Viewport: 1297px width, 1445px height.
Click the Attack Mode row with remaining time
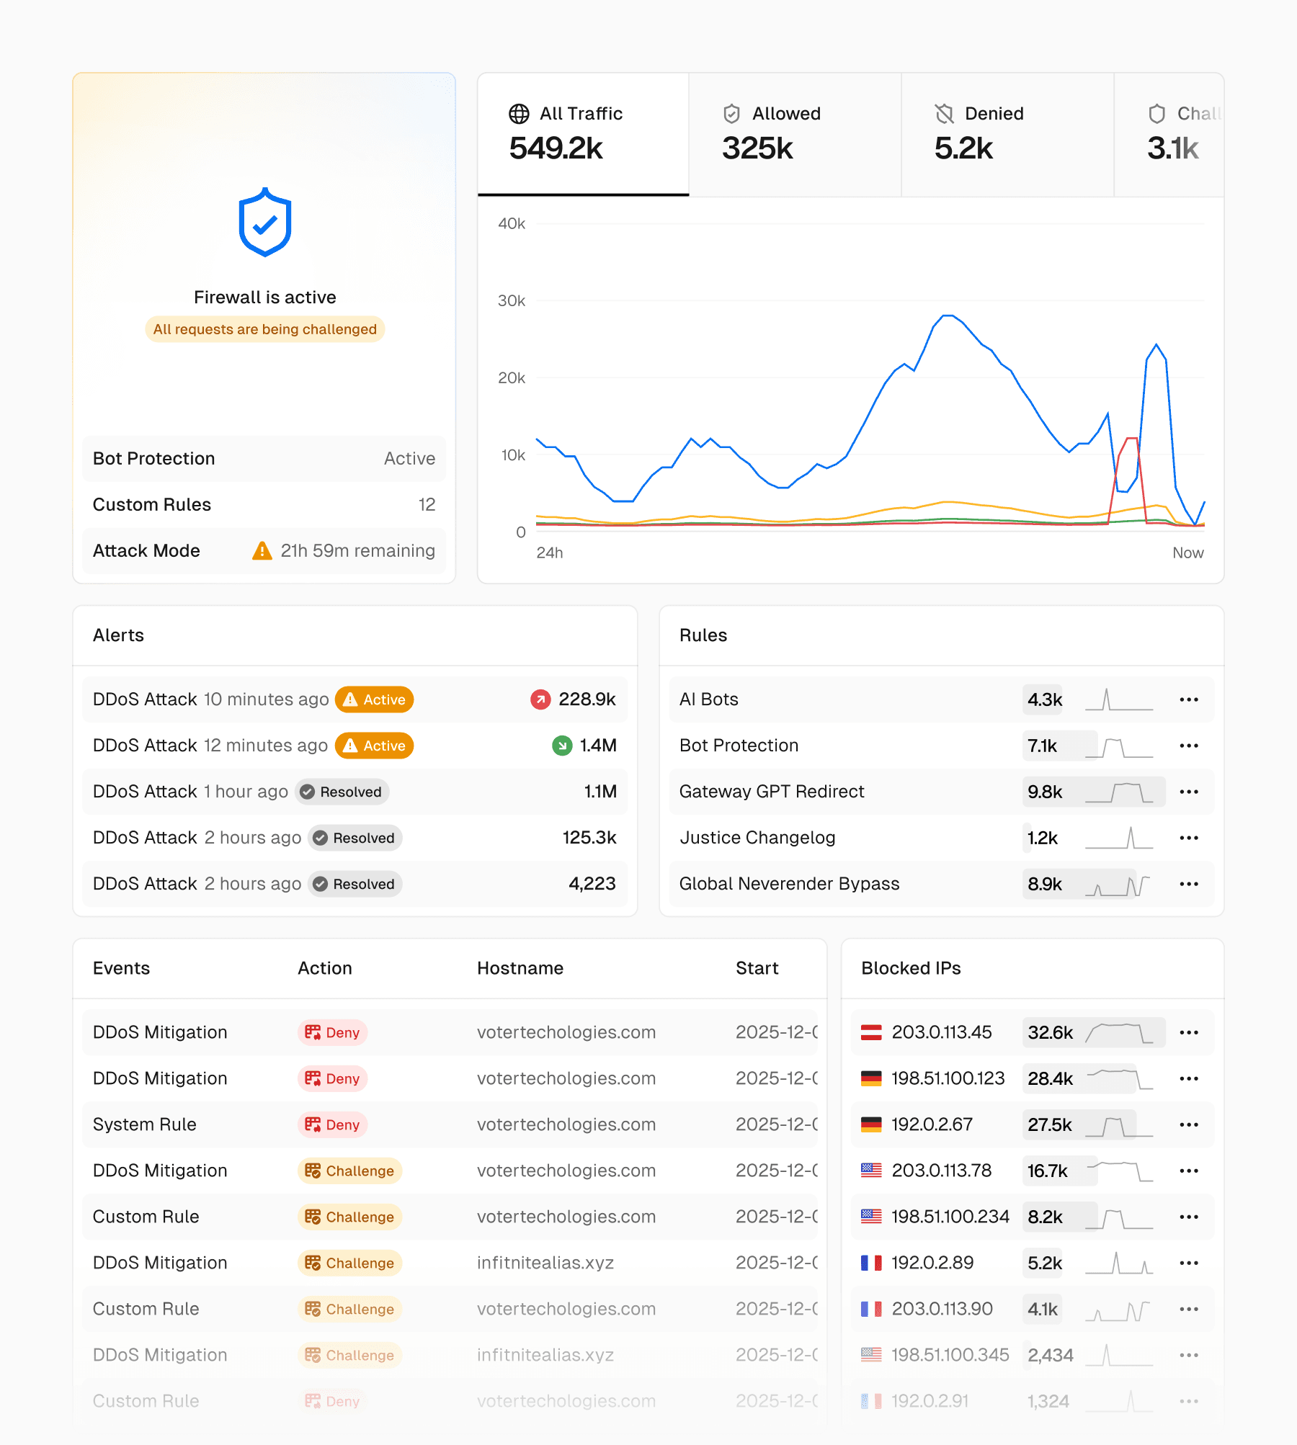tap(264, 551)
